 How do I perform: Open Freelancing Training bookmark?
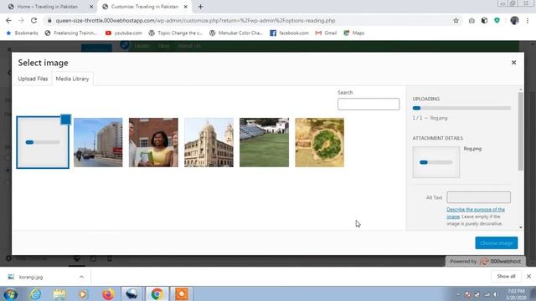71,33
